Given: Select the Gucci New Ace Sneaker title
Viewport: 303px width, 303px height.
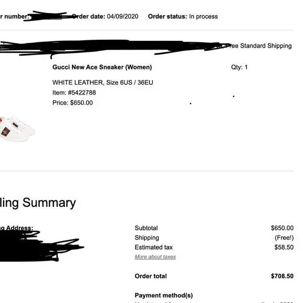Looking at the screenshot, I should coord(102,67).
